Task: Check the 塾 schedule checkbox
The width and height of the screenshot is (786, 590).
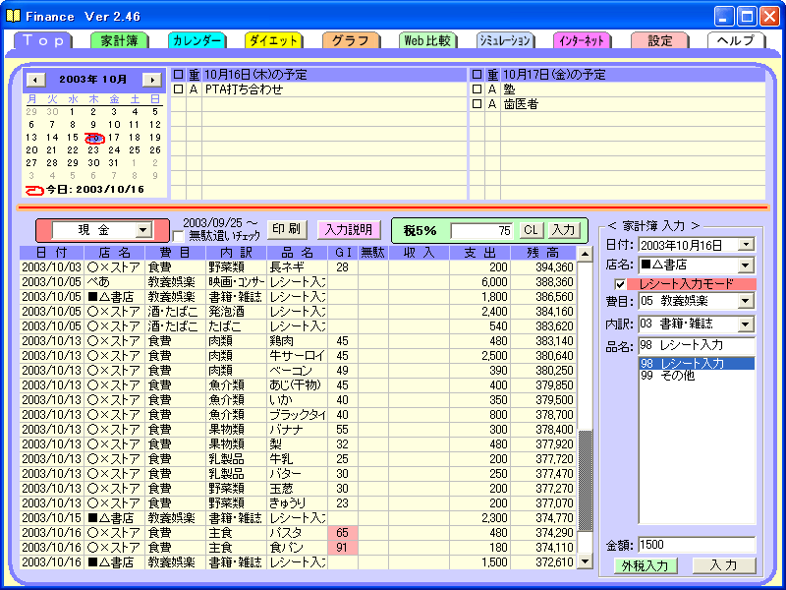Action: point(477,89)
